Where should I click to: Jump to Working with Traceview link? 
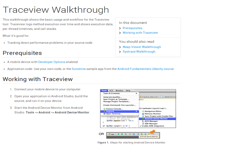click(x=140, y=33)
